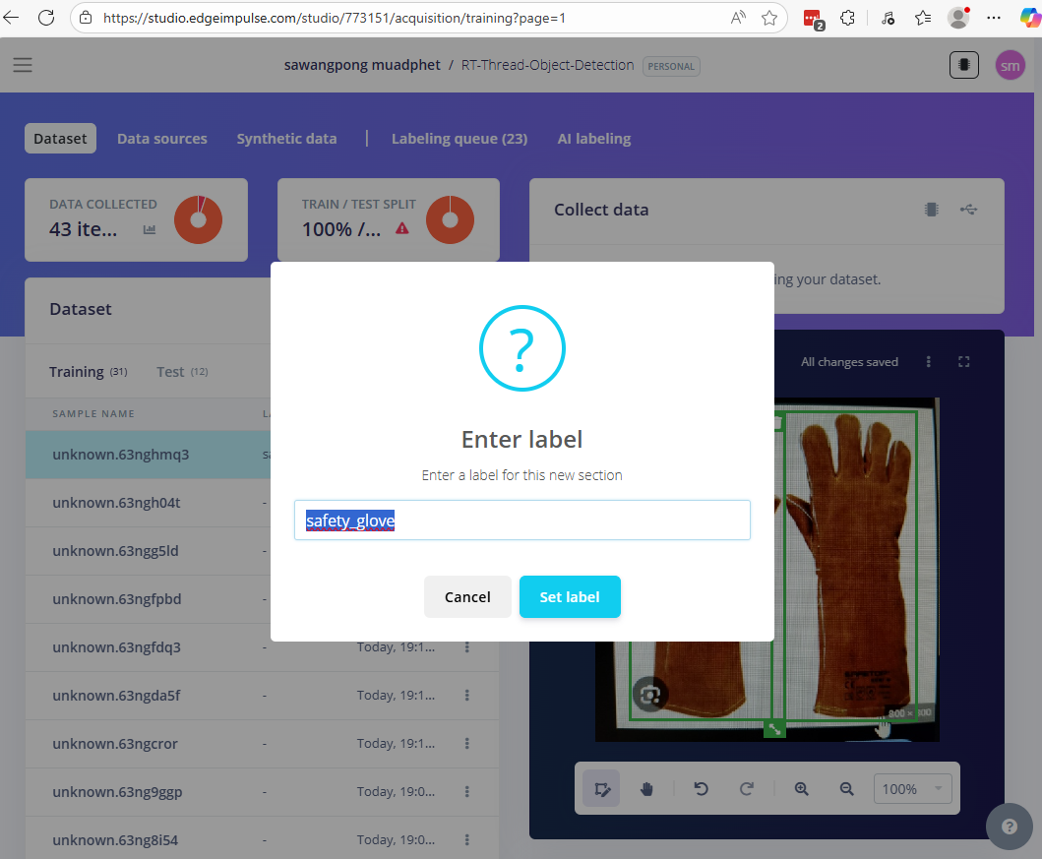Switch to the Test samples tab
Viewport: 1042px width, 859px height.
170,372
